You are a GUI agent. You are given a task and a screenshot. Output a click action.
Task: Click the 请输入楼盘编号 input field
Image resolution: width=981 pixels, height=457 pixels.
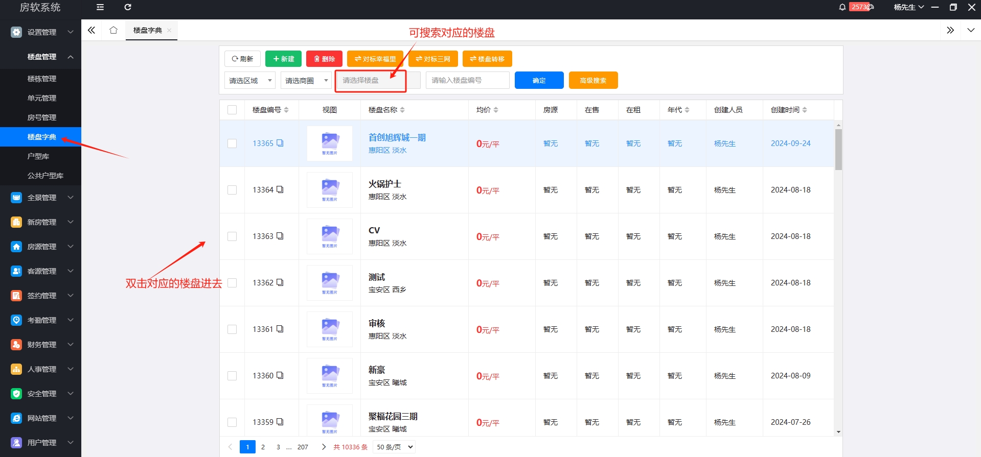click(x=467, y=80)
